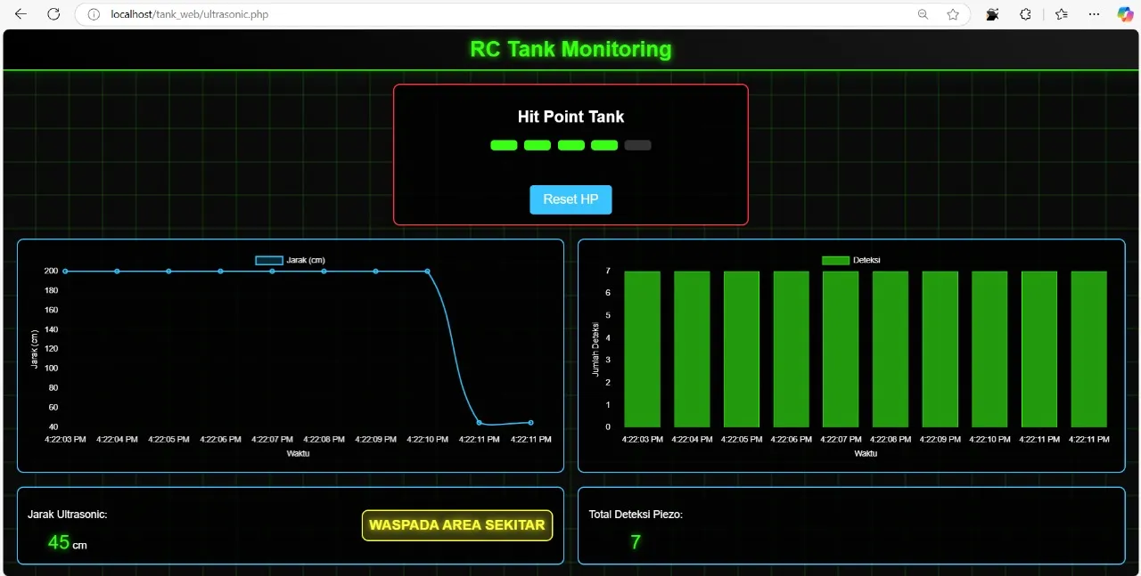The image size is (1141, 576).
Task: Open site information icon in address bar
Action: [94, 14]
